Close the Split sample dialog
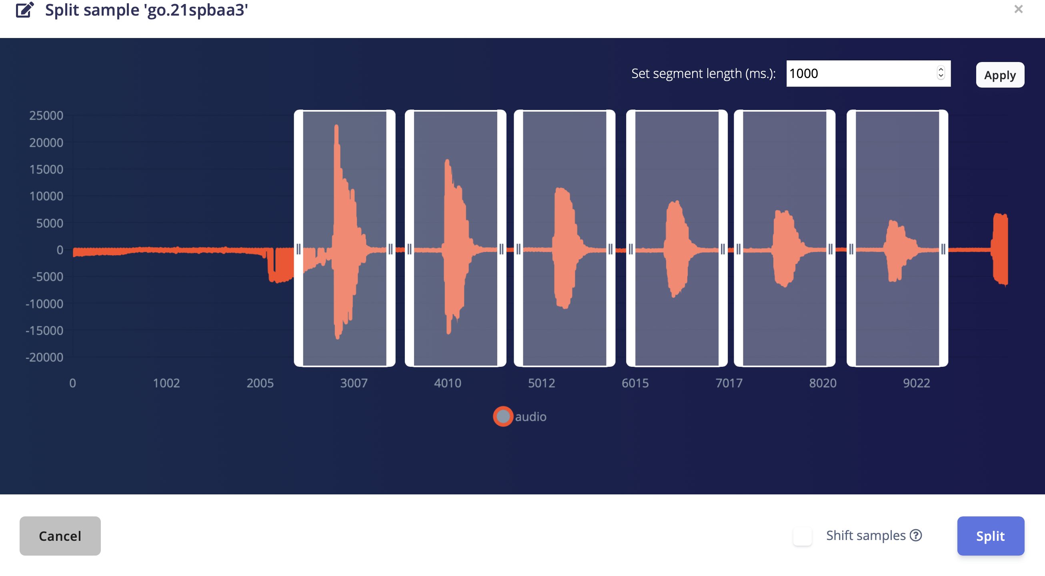This screenshot has width=1045, height=576. point(1018,9)
